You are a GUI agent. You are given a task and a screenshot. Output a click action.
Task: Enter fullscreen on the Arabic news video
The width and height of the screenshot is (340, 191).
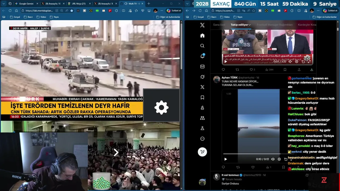click(309, 62)
